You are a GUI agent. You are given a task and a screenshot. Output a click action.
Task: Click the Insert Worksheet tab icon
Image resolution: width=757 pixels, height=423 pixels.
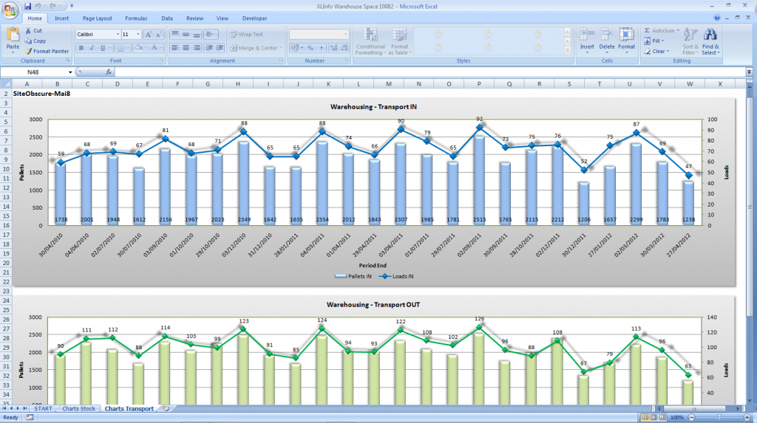pos(166,408)
